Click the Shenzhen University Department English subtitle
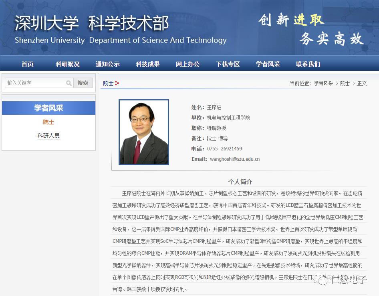Image resolution: width=379 pixels, height=296 pixels. (x=121, y=40)
